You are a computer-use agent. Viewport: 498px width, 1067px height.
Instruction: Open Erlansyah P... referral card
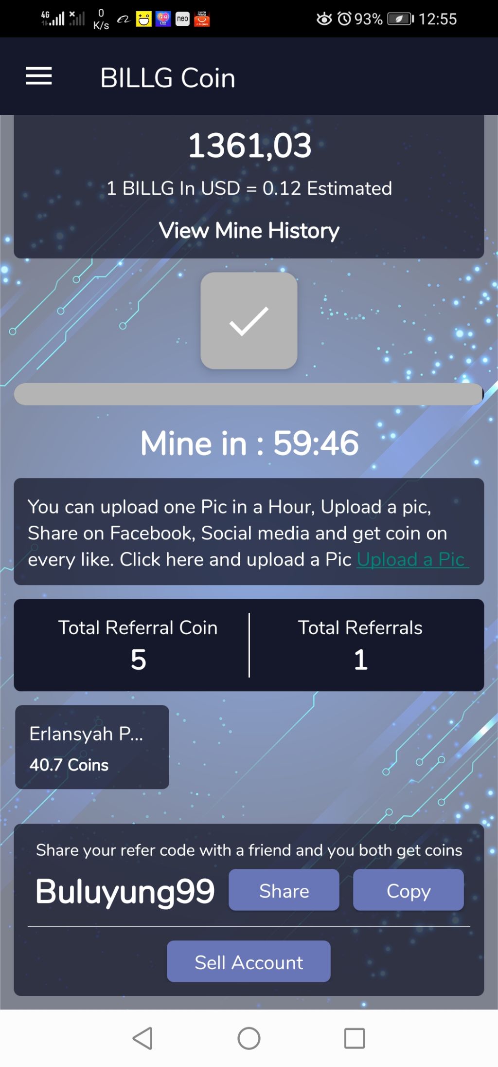tap(92, 747)
